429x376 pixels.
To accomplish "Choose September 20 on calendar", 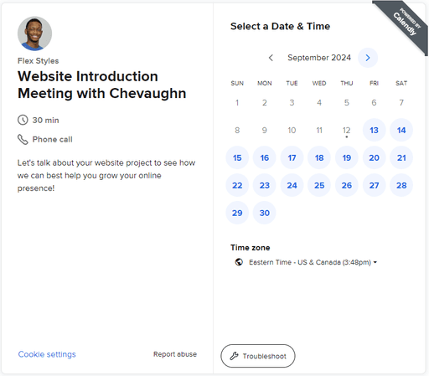I will [x=374, y=157].
